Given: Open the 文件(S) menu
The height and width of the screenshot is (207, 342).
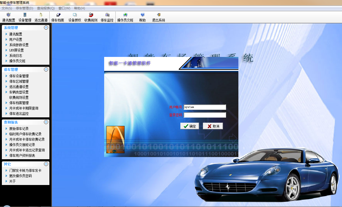Looking at the screenshot, I should [7, 8].
